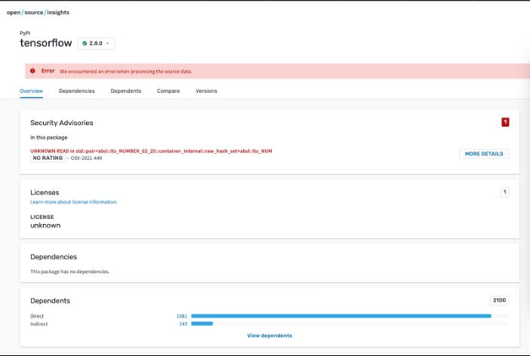Click the 2100 dependents count badge
Image resolution: width=530 pixels, height=356 pixels.
499,300
